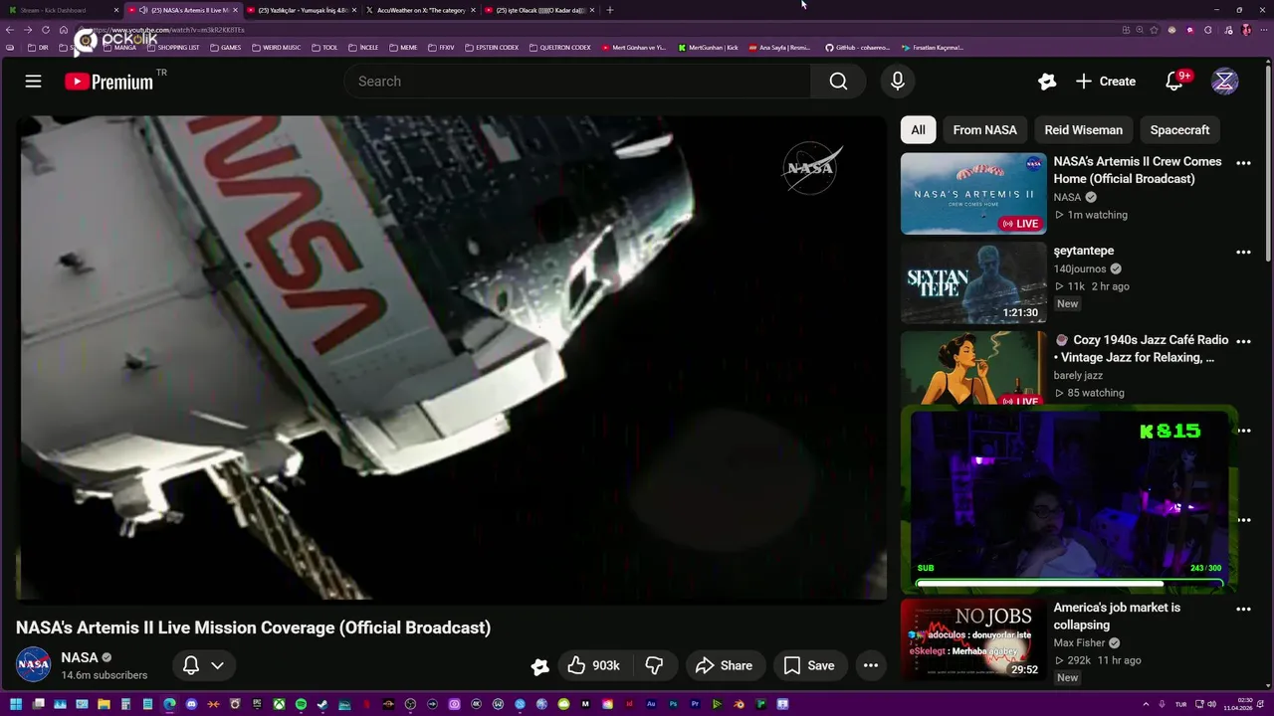Select the Reid Wiseman filter chip
1274x716 pixels.
(1083, 130)
